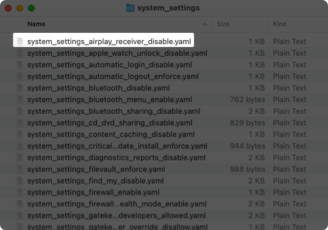Click Plain Text kind of bluetooth_disable.yaml
The width and height of the screenshot is (328, 230).
pos(290,88)
